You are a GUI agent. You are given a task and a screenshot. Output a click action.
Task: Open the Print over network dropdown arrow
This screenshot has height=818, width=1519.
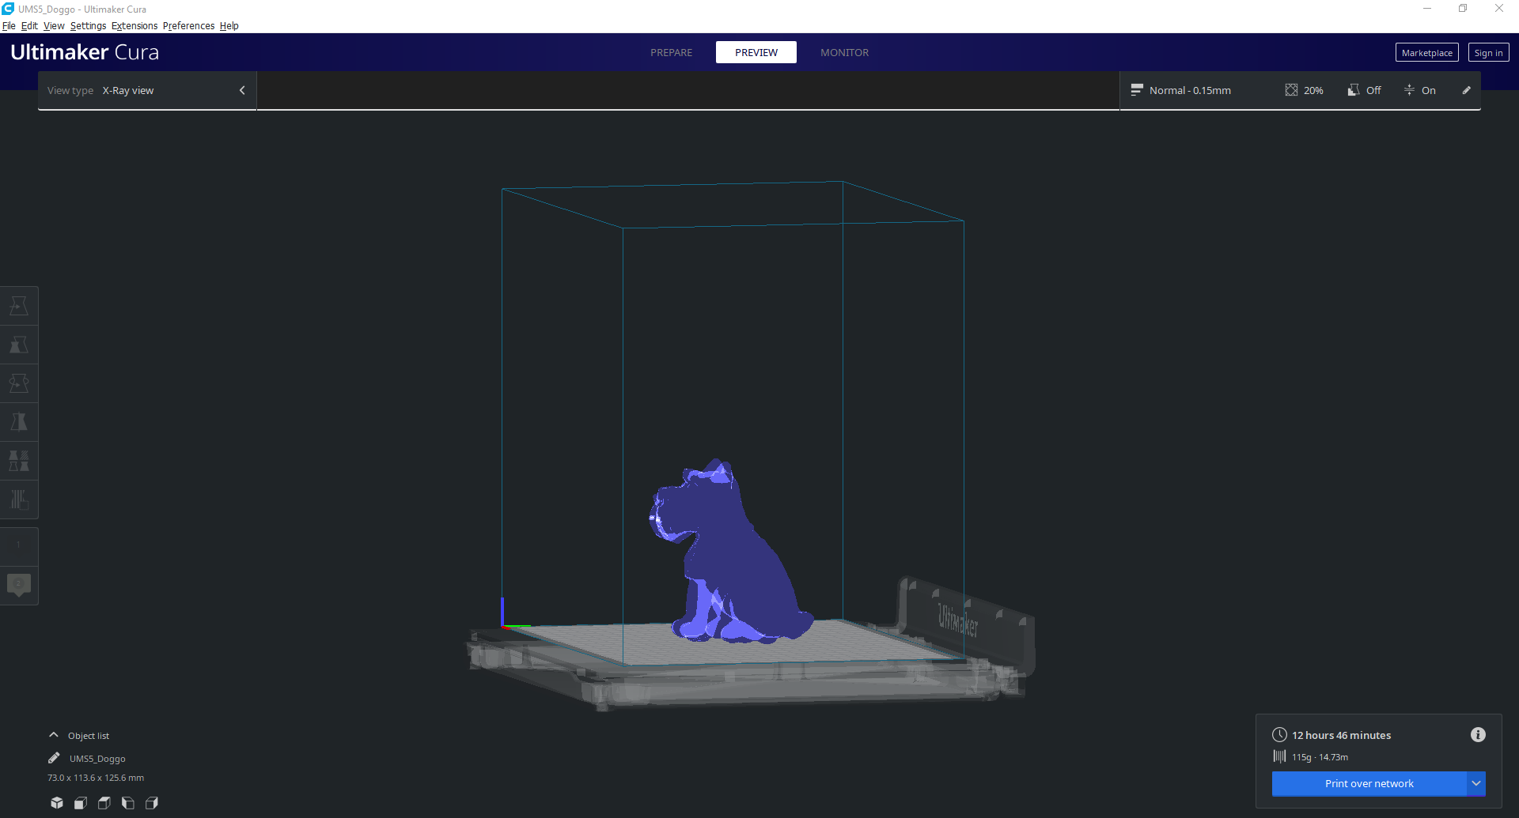point(1476,783)
